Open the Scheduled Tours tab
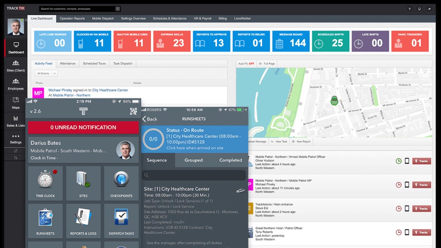This screenshot has width=441, height=248. (94, 64)
